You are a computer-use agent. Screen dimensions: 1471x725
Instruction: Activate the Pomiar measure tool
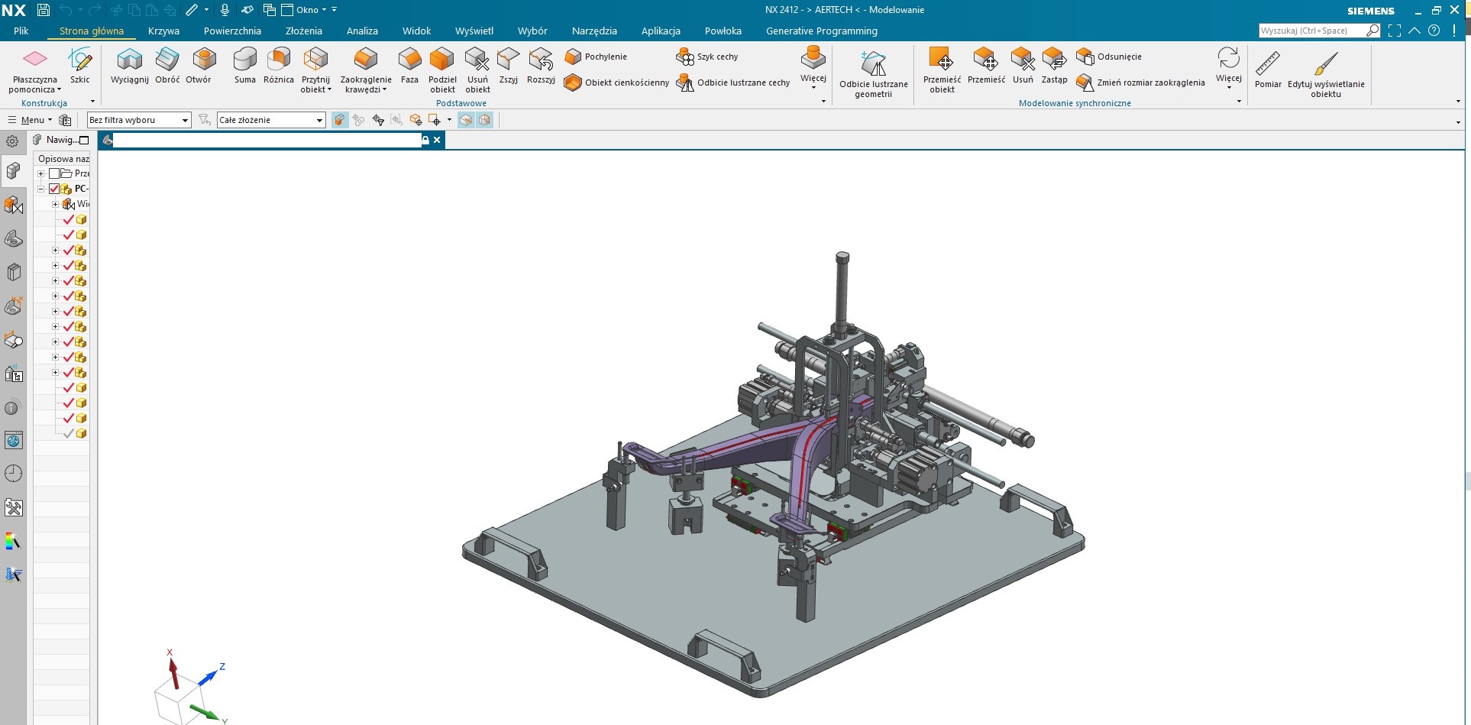[x=1267, y=70]
